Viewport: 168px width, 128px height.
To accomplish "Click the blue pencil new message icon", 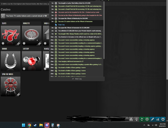I will (x=152, y=119).
